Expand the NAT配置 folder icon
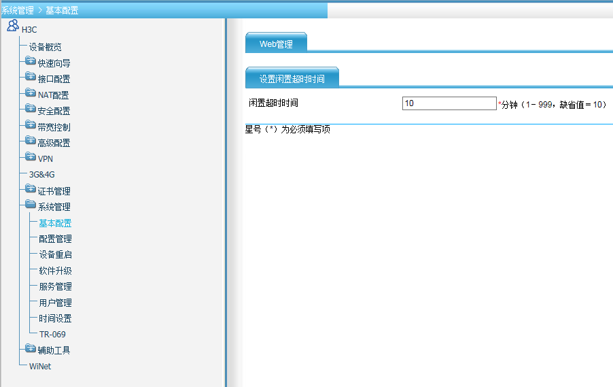 click(x=31, y=92)
